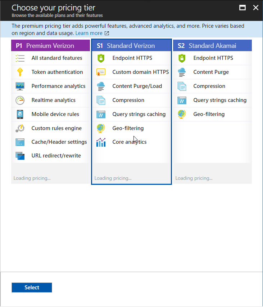Click the Performance analytics label
The height and width of the screenshot is (307, 263).
click(x=59, y=86)
